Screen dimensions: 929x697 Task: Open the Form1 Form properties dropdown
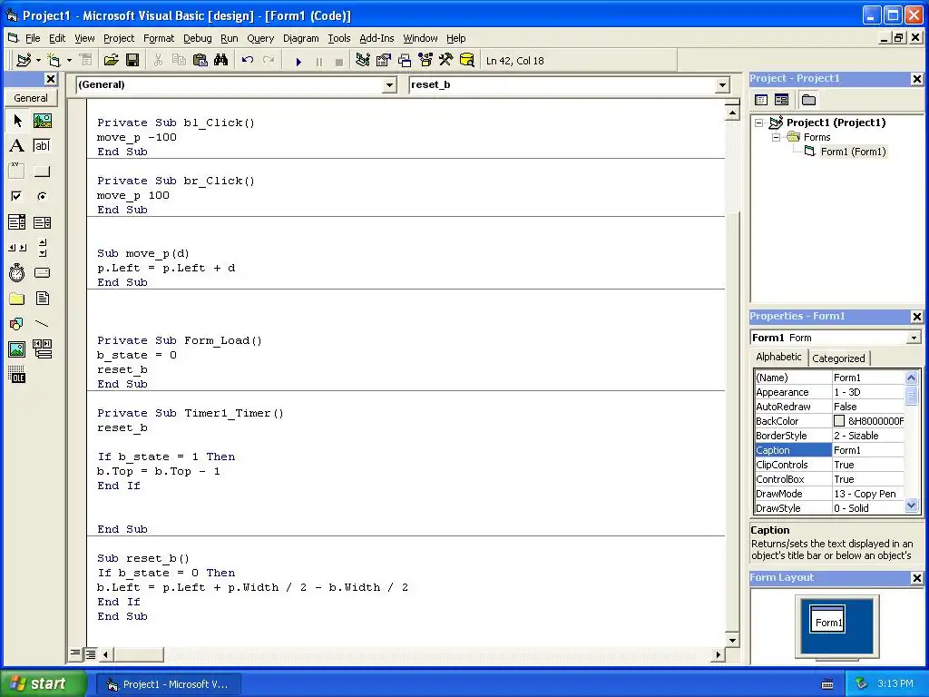point(914,338)
